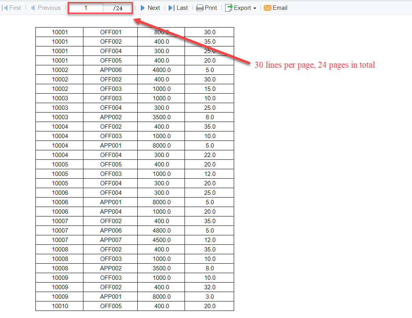Screen dimensions: 412x318
Task: Select the cell containing APP006
Action: (110, 70)
